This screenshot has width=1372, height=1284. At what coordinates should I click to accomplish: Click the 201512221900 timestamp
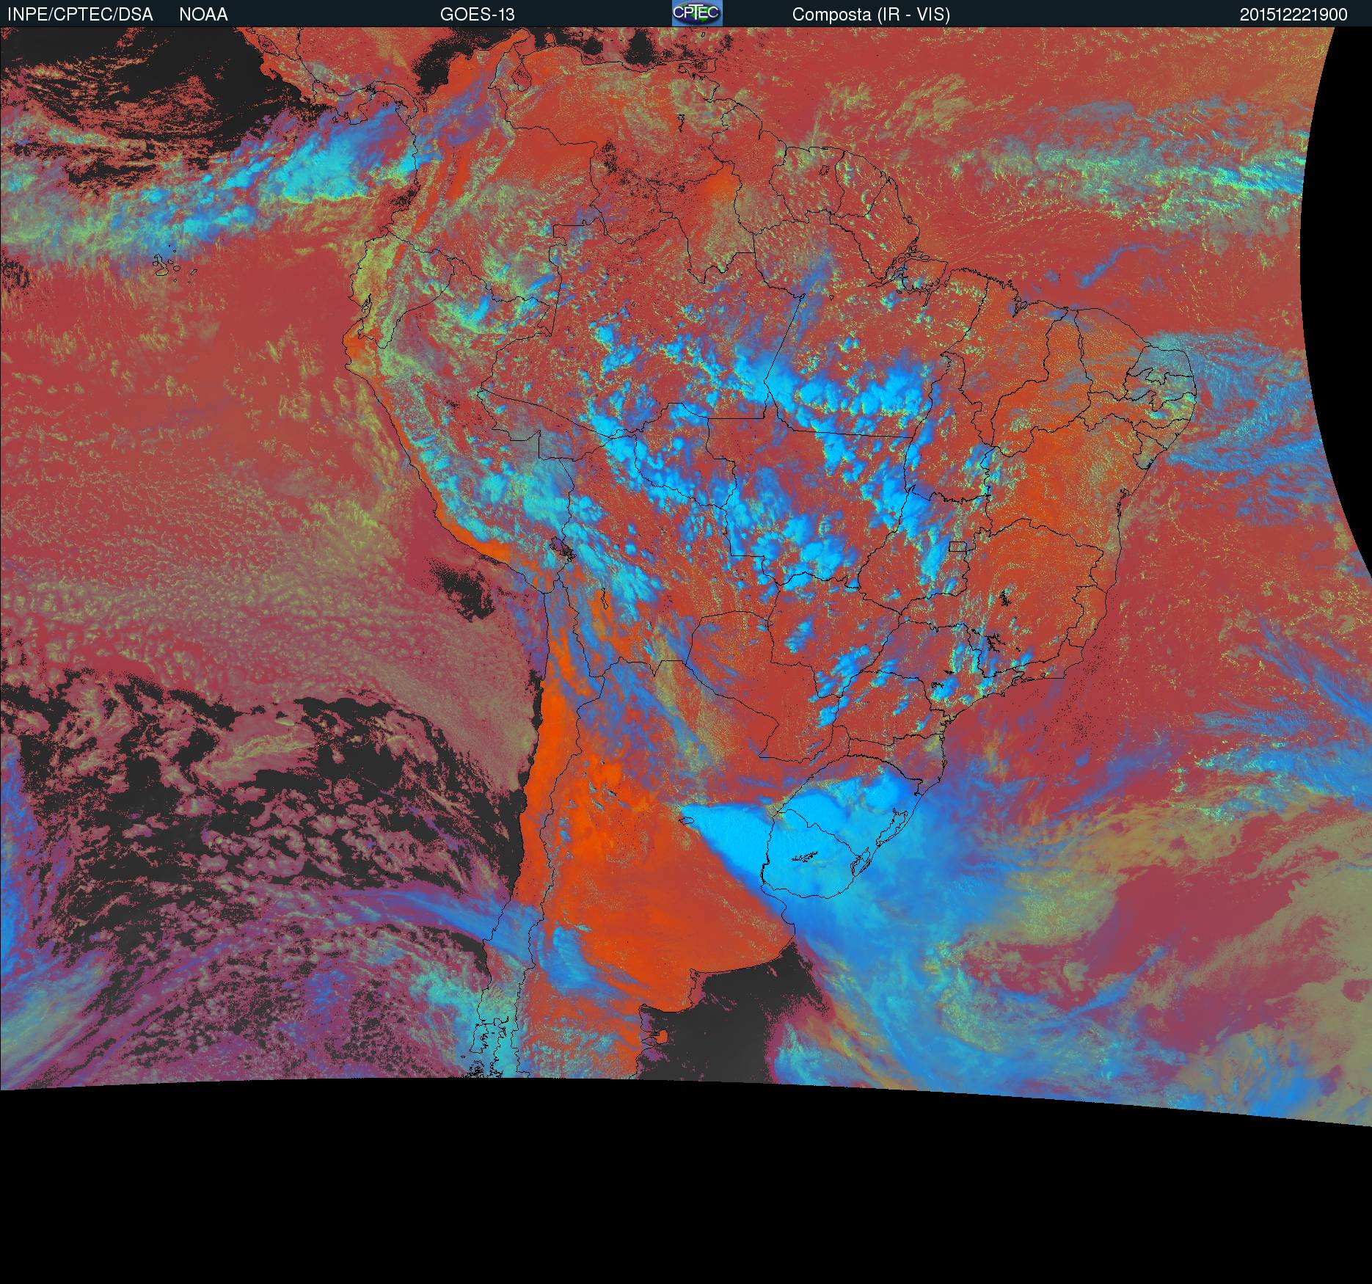pyautogui.click(x=1293, y=15)
